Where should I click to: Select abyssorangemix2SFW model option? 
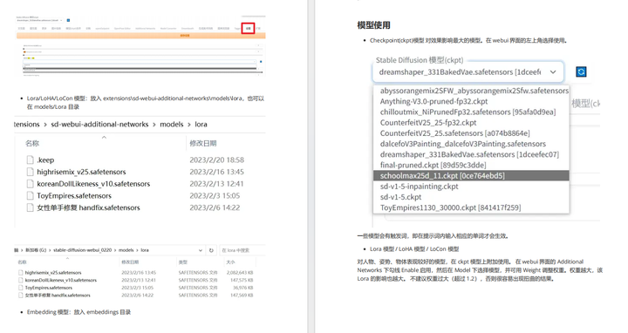471,91
